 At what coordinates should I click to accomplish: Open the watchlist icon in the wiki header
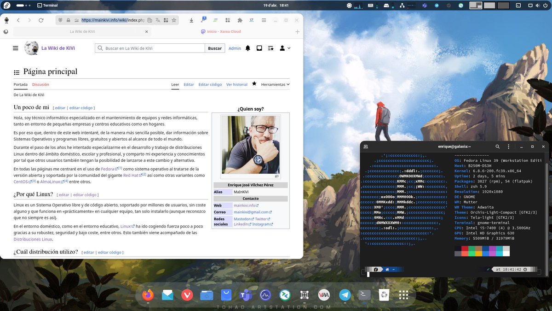tap(270, 48)
